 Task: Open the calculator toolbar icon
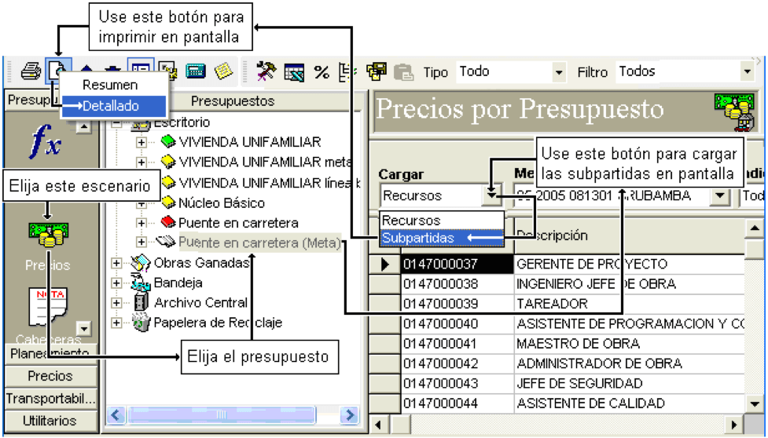click(196, 71)
